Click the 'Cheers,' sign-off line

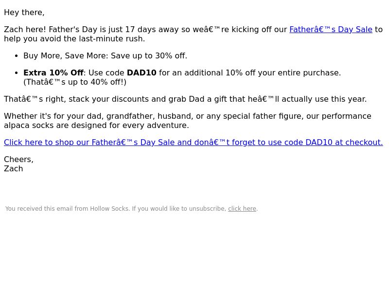(18, 160)
